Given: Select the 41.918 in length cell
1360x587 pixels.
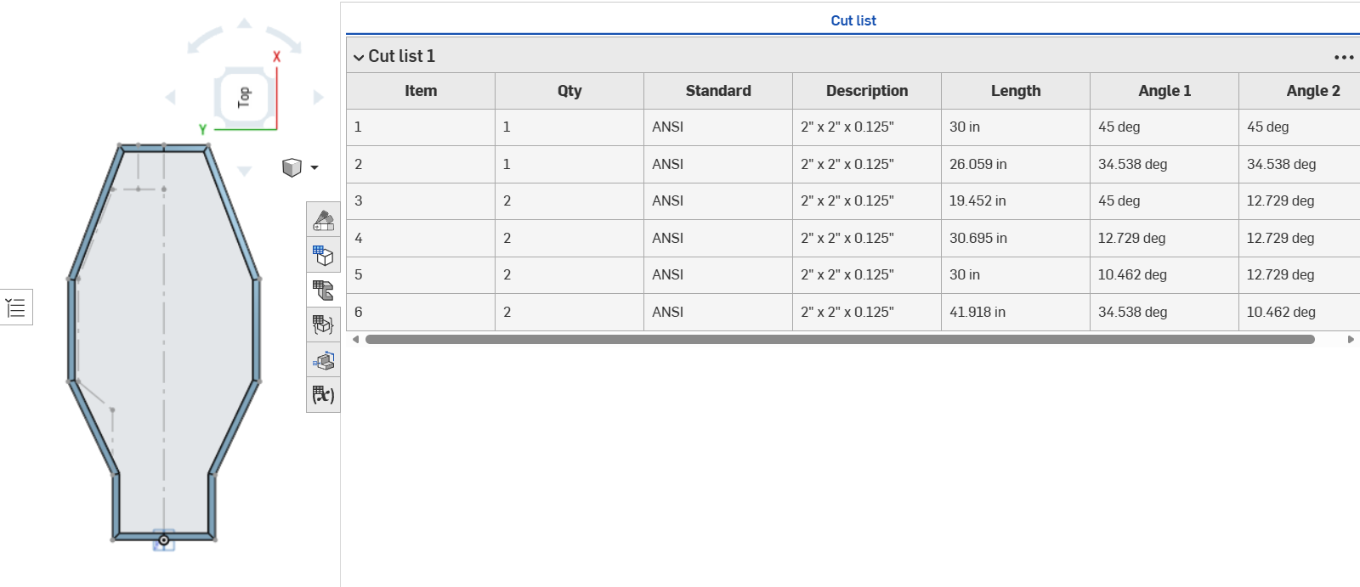Looking at the screenshot, I should (x=1016, y=312).
